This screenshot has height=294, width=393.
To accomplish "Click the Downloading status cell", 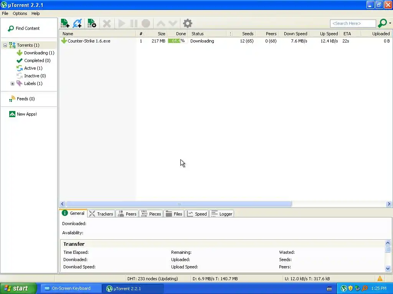I will 202,41.
